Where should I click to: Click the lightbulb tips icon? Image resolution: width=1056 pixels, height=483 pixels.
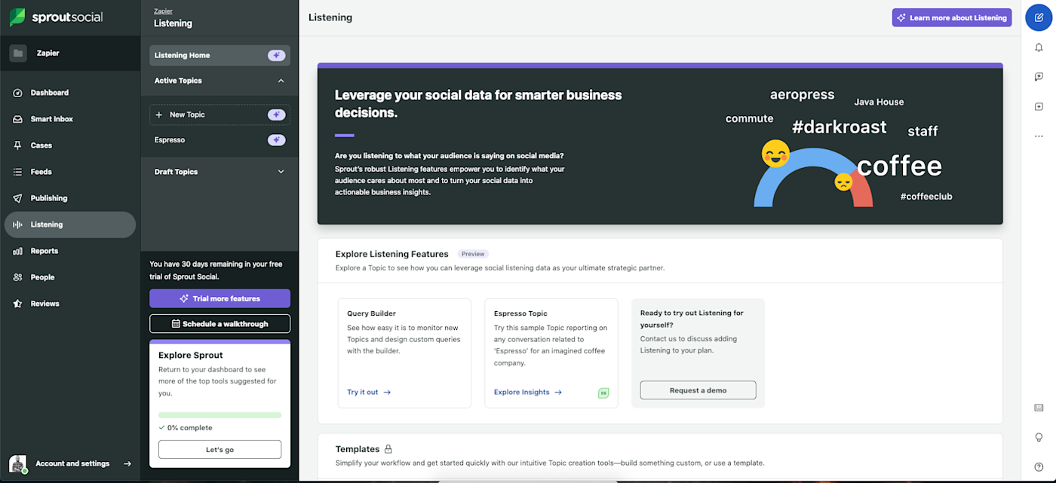coord(1039,437)
